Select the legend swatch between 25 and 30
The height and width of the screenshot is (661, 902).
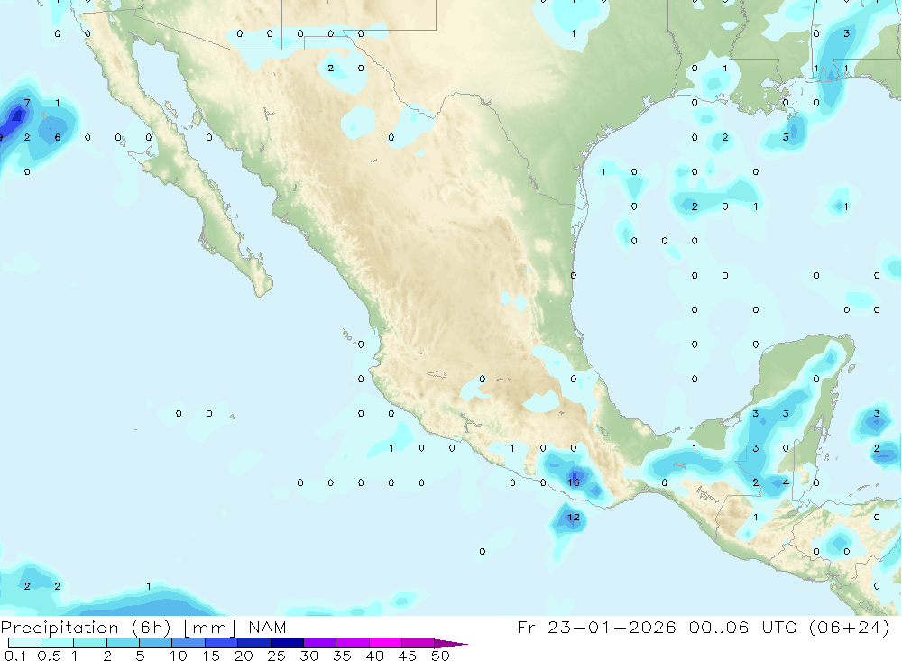click(x=287, y=643)
